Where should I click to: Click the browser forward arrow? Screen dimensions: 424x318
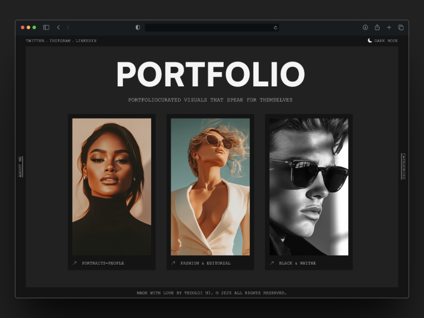68,27
